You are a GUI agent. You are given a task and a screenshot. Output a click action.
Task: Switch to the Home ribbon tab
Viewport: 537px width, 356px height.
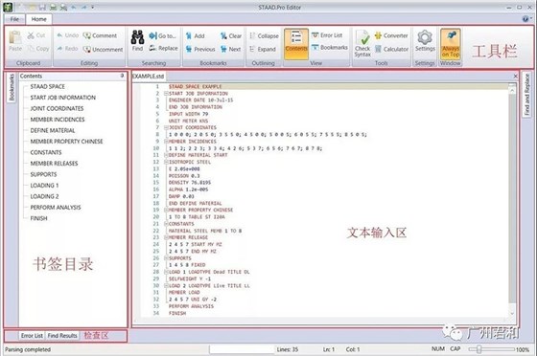click(38, 19)
